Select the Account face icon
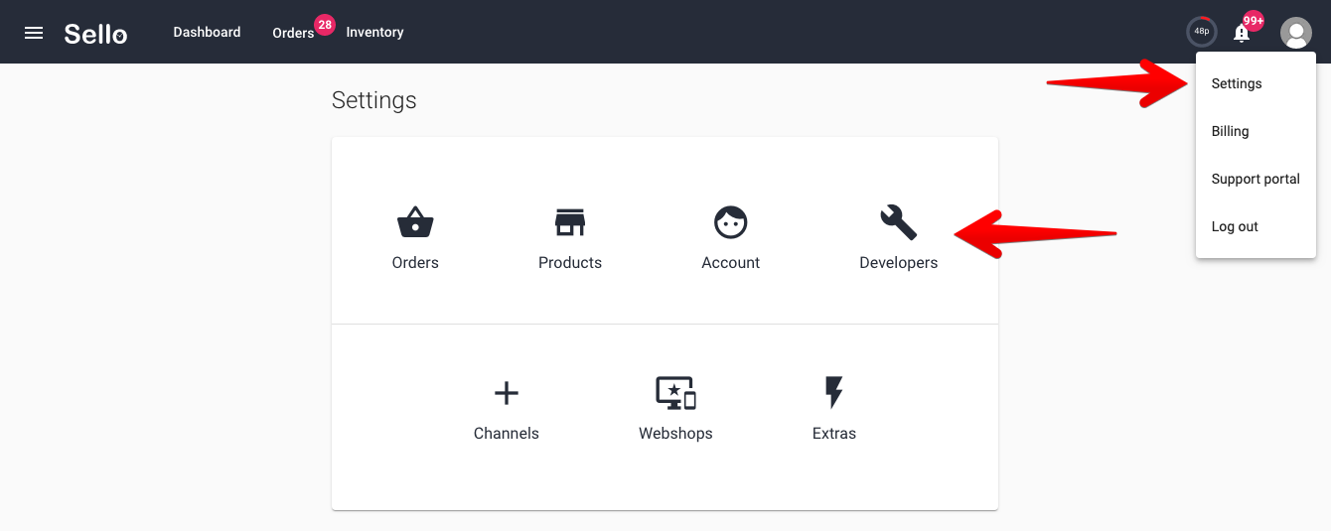The width and height of the screenshot is (1331, 531). 731,222
